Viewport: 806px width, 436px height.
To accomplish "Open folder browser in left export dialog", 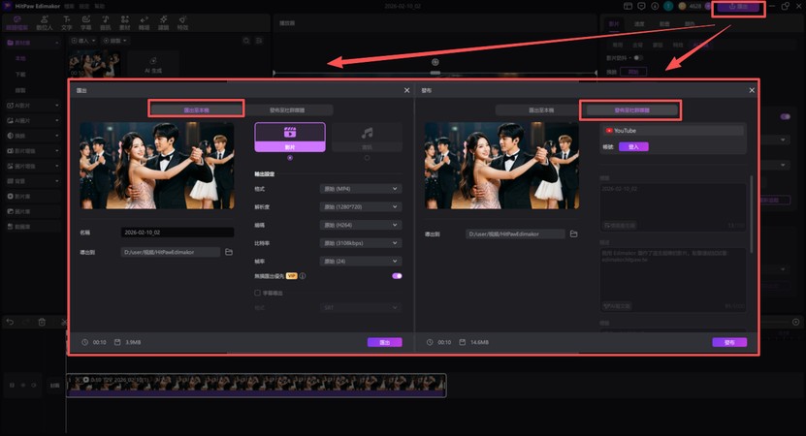I will tap(229, 252).
